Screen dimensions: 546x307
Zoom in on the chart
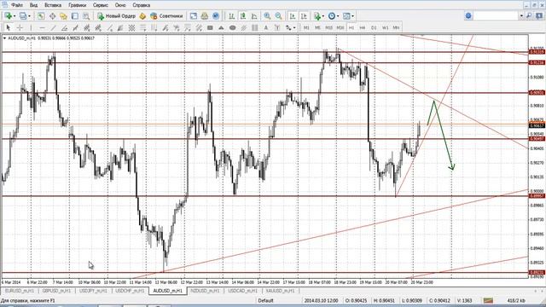(x=267, y=16)
